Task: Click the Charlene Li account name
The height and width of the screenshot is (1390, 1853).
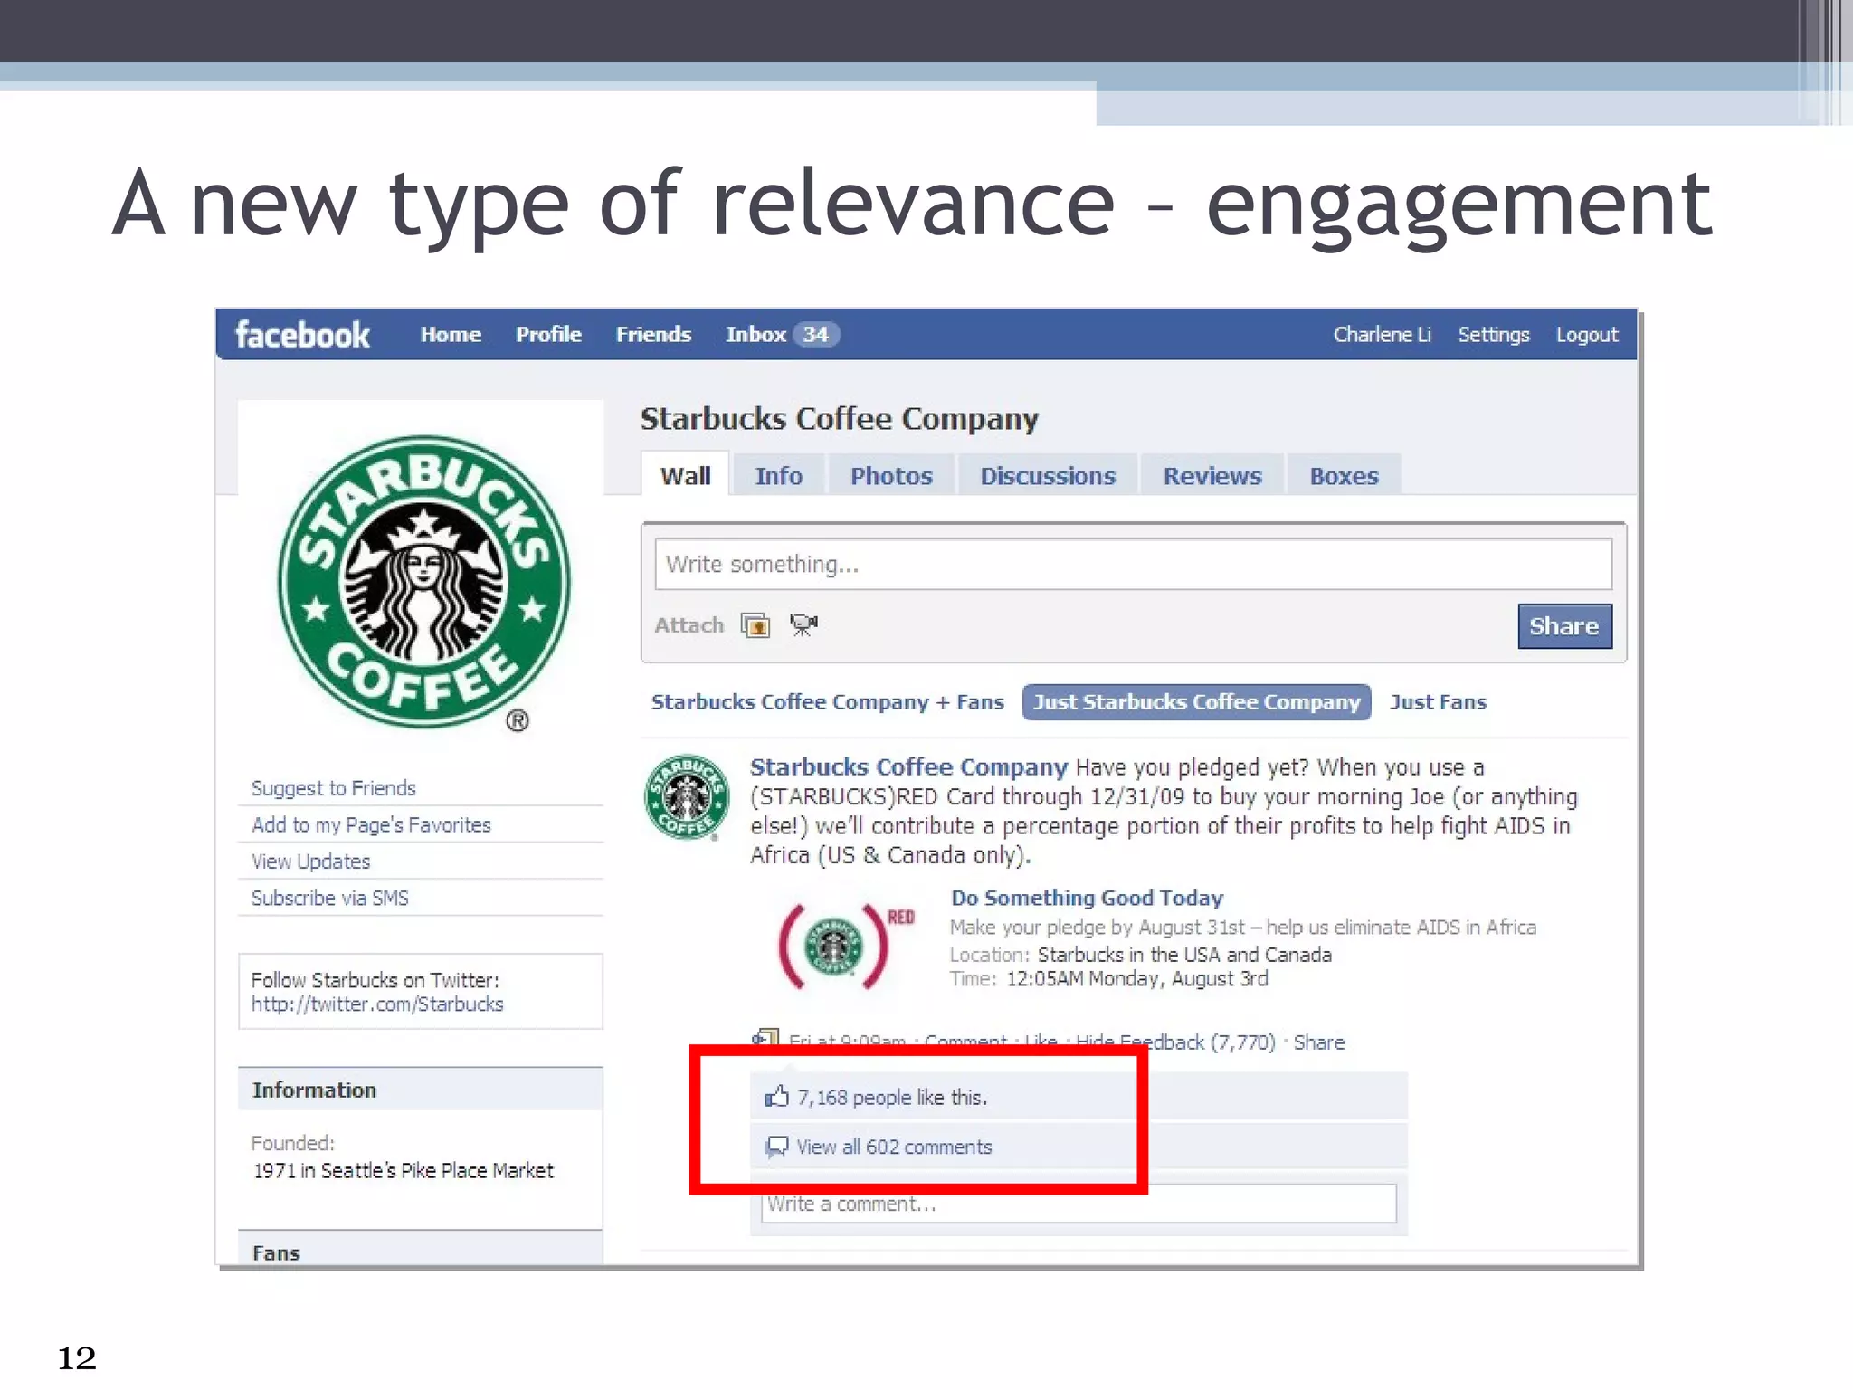Action: (1382, 335)
